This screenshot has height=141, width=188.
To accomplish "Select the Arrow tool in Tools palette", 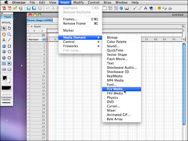I will pos(4,28).
